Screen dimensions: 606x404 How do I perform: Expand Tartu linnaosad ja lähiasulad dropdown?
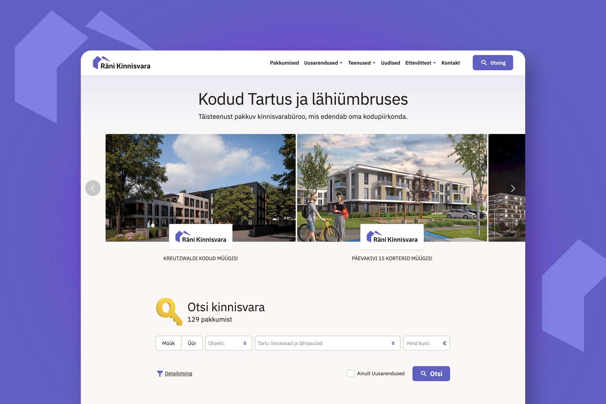click(327, 343)
